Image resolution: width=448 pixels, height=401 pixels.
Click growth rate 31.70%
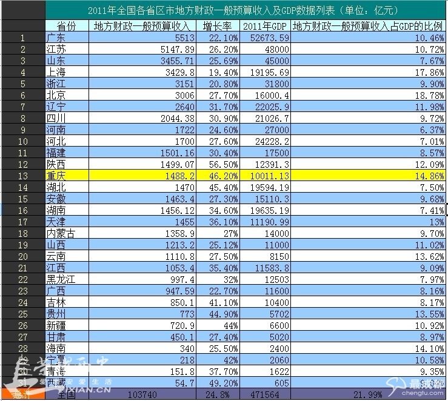(218, 107)
